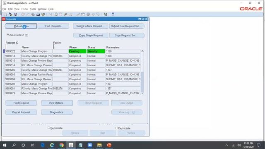Select request ID 9889282 cell

coord(13,84)
